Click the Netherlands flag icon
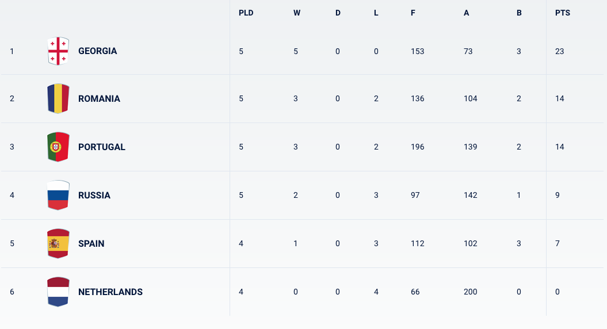This screenshot has height=329, width=607. (x=58, y=292)
